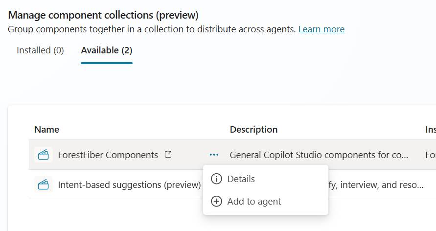Click the info circle icon beside Details
This screenshot has height=231, width=436.
click(216, 179)
